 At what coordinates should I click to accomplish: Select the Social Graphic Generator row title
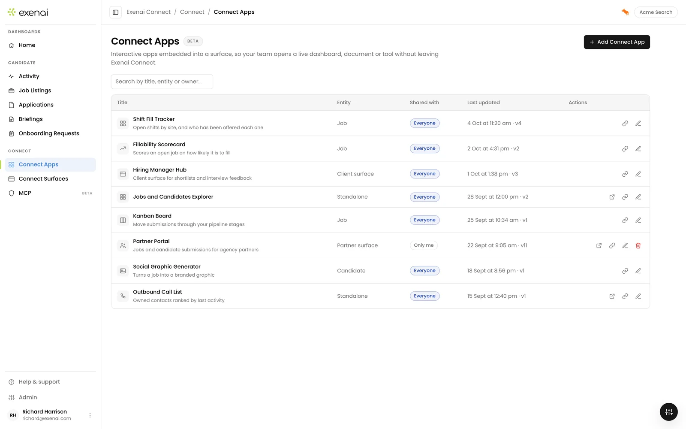click(167, 267)
